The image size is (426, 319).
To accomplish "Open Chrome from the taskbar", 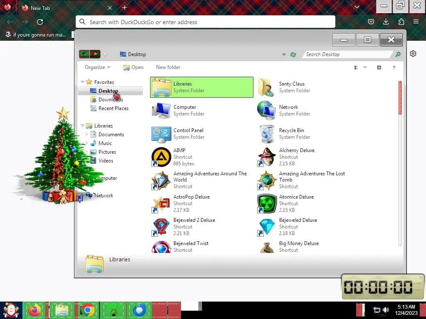I will tap(87, 310).
